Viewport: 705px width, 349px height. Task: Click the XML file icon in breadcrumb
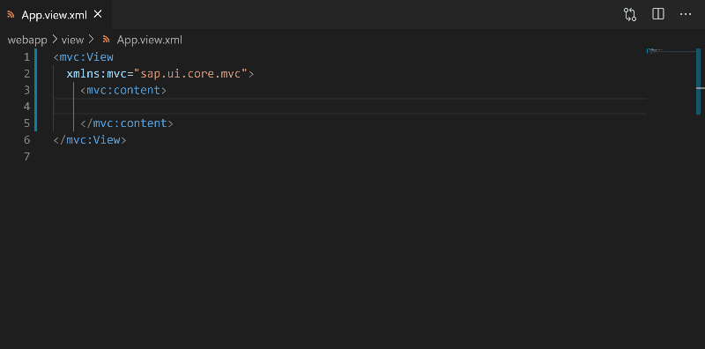[x=107, y=40]
